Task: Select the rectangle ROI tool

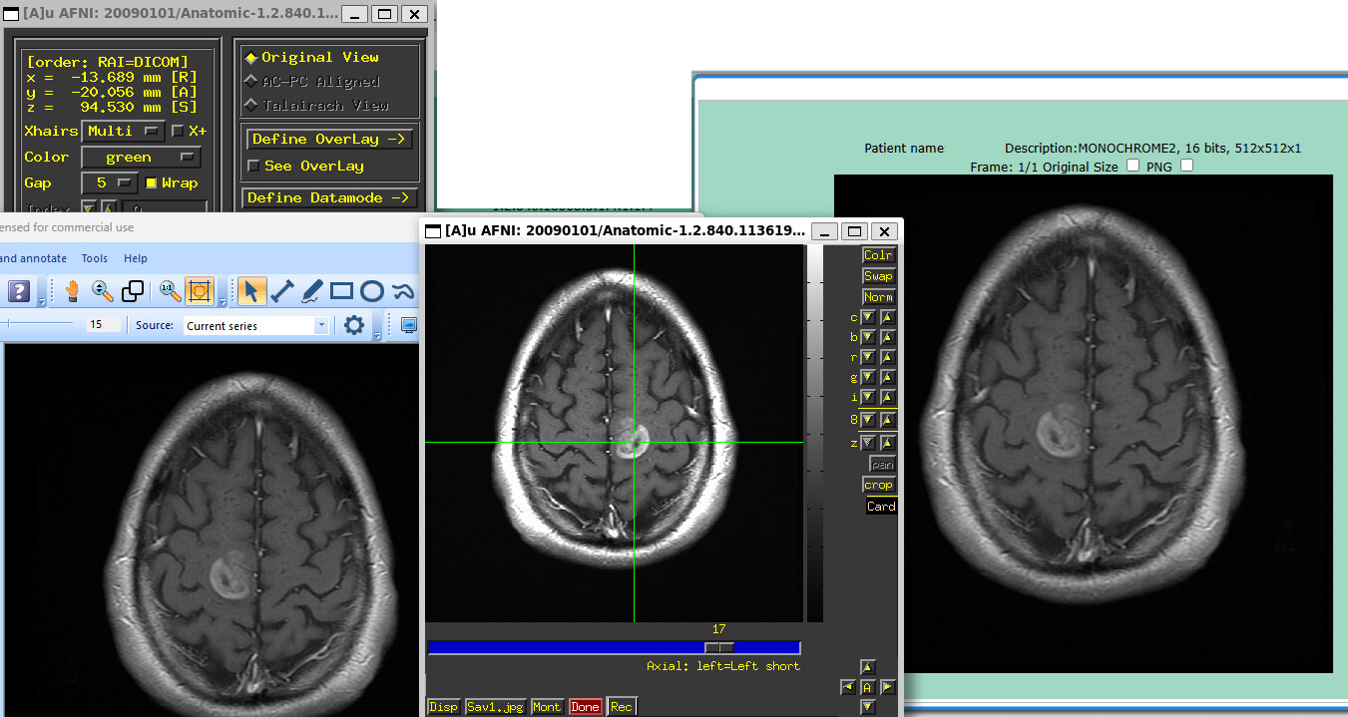Action: (341, 291)
